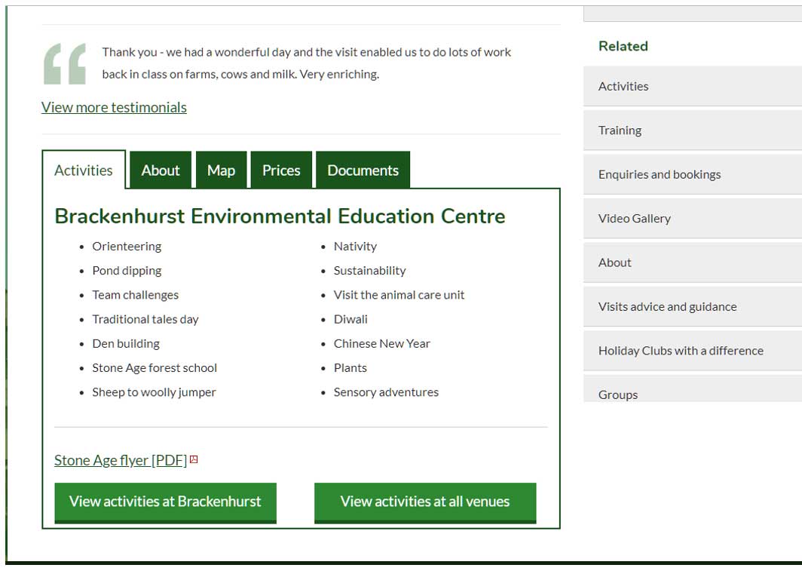Click the Sensory adventures list item
Viewport: 802px width, 574px height.
(x=386, y=392)
